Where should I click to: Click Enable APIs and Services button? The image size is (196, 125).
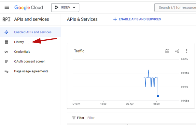pyautogui.click(x=137, y=19)
